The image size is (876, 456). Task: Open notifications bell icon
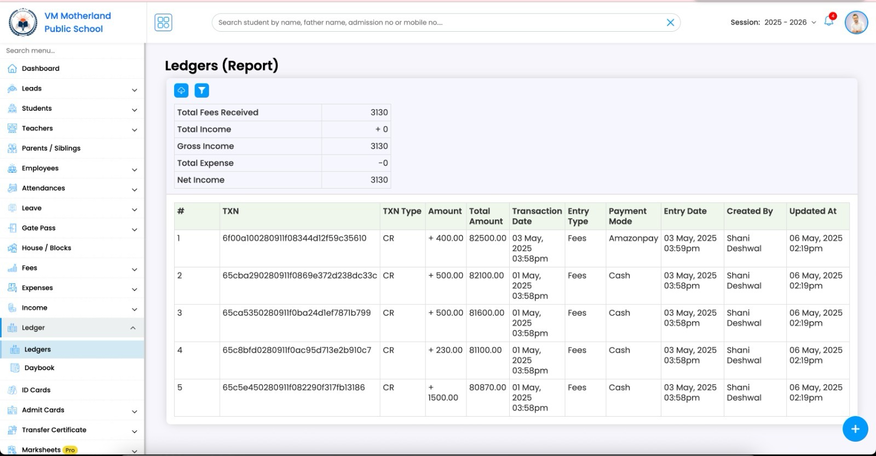pyautogui.click(x=829, y=21)
